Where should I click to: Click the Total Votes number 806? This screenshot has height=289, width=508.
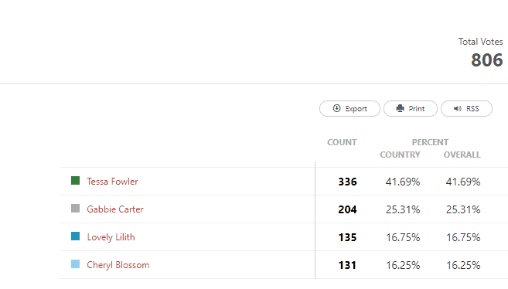(x=486, y=60)
